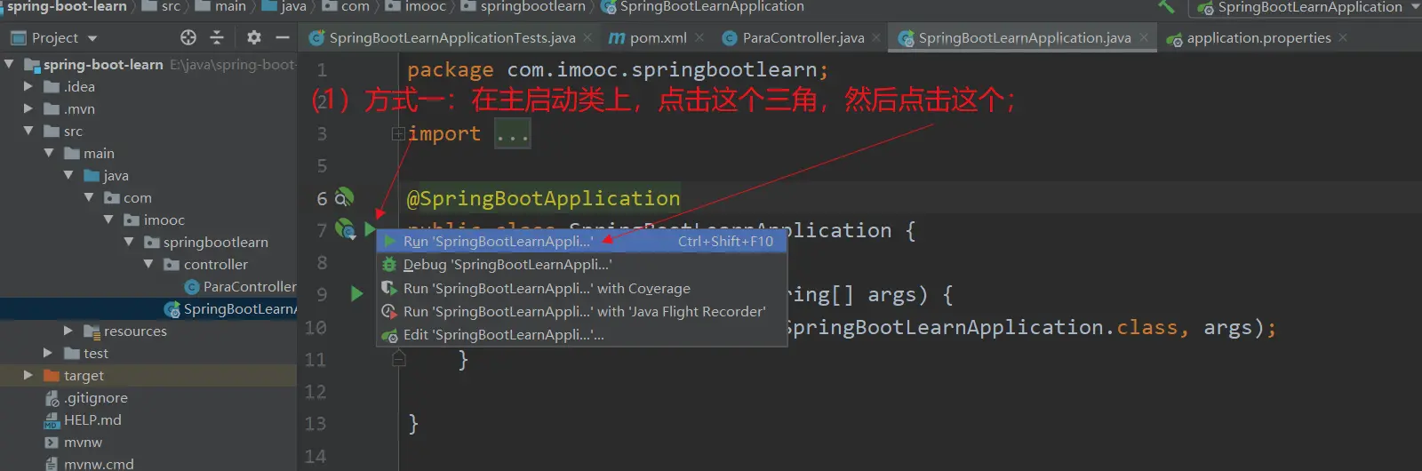The image size is (1422, 471).
Task: Click the collapse all icon in Project panel
Action: 216,37
